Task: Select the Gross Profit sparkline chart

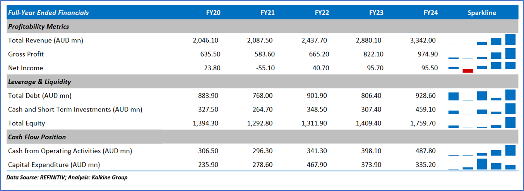Action: 482,54
